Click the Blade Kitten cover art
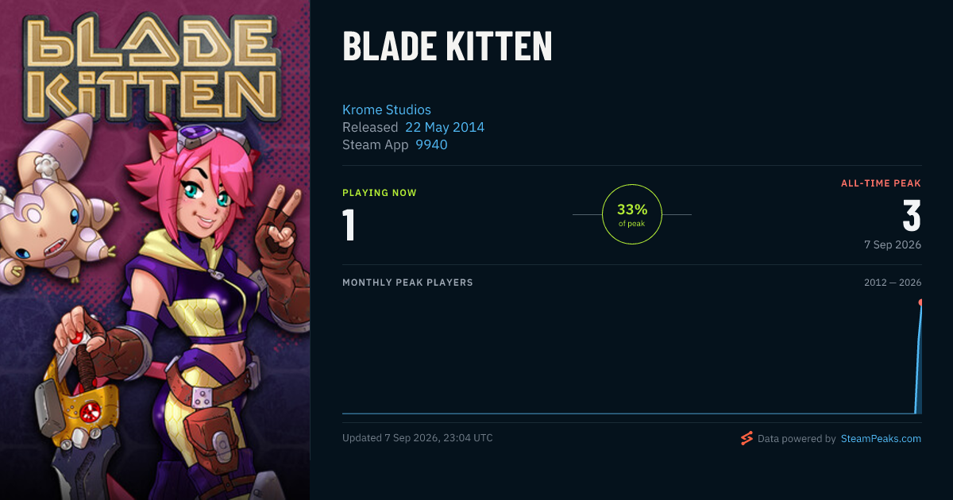 tap(155, 250)
